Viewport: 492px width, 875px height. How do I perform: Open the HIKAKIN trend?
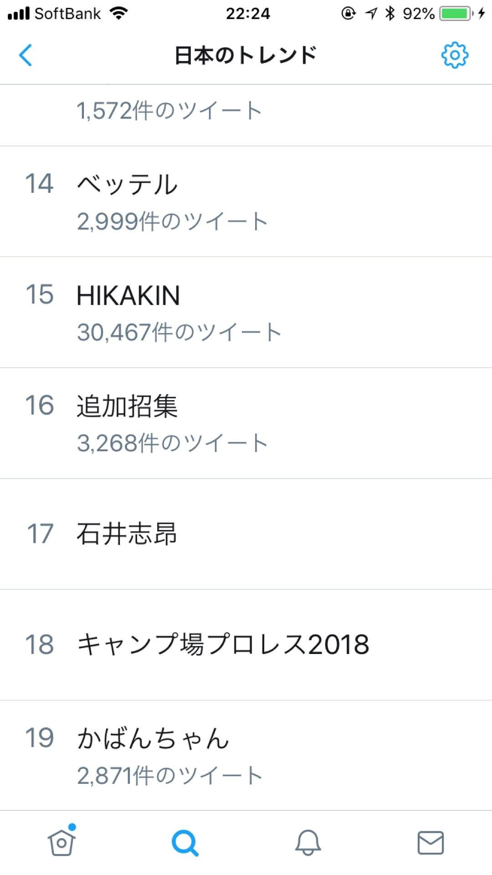click(246, 312)
